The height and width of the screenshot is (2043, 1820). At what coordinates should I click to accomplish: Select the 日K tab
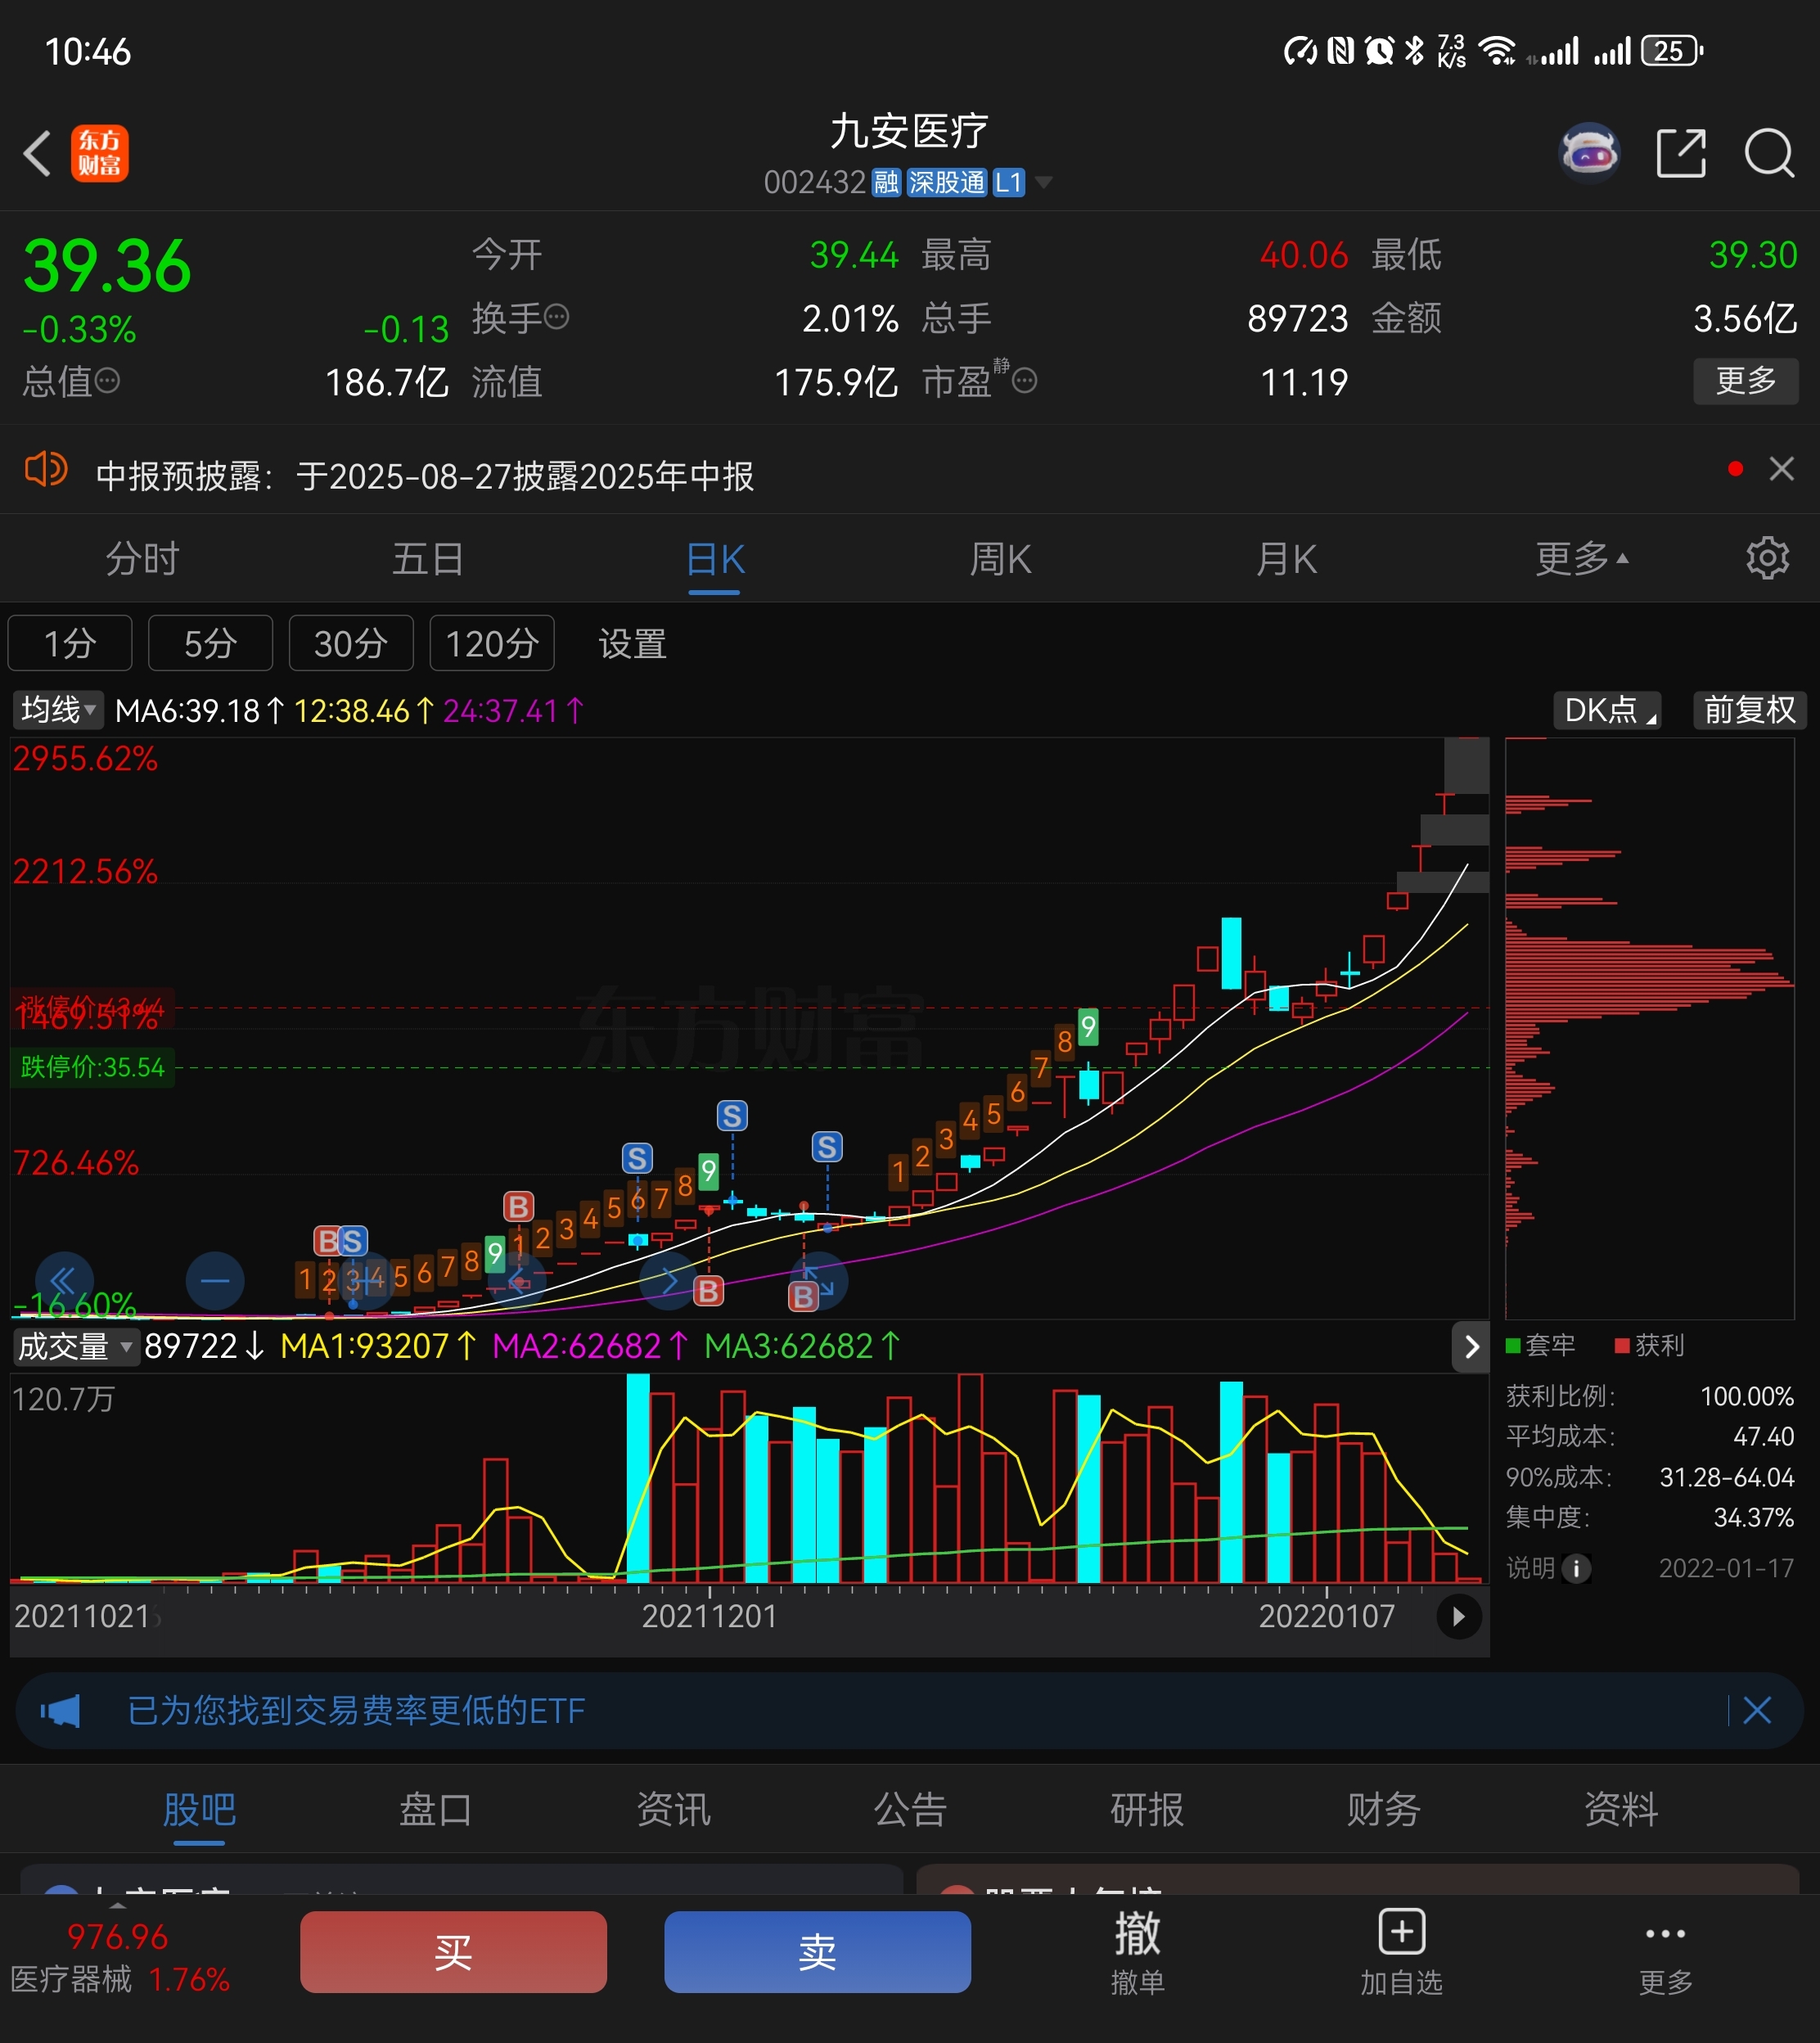pos(715,560)
